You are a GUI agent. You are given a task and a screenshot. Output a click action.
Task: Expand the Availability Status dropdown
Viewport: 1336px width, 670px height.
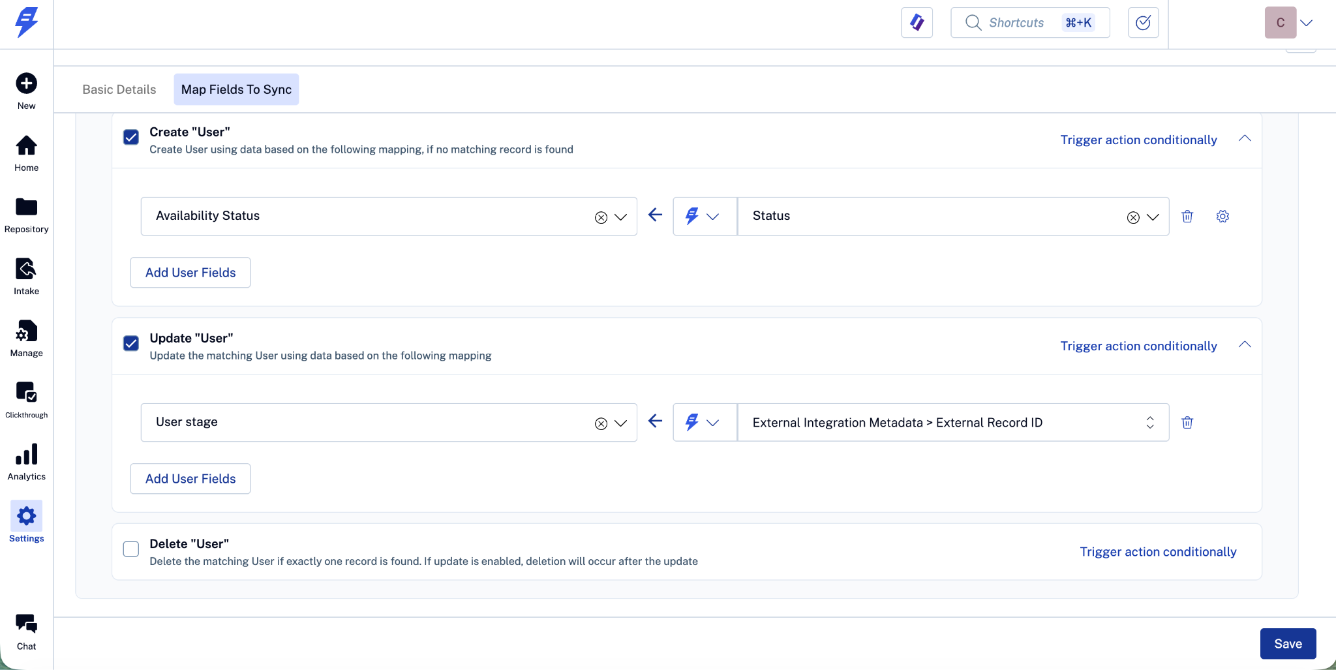620,217
